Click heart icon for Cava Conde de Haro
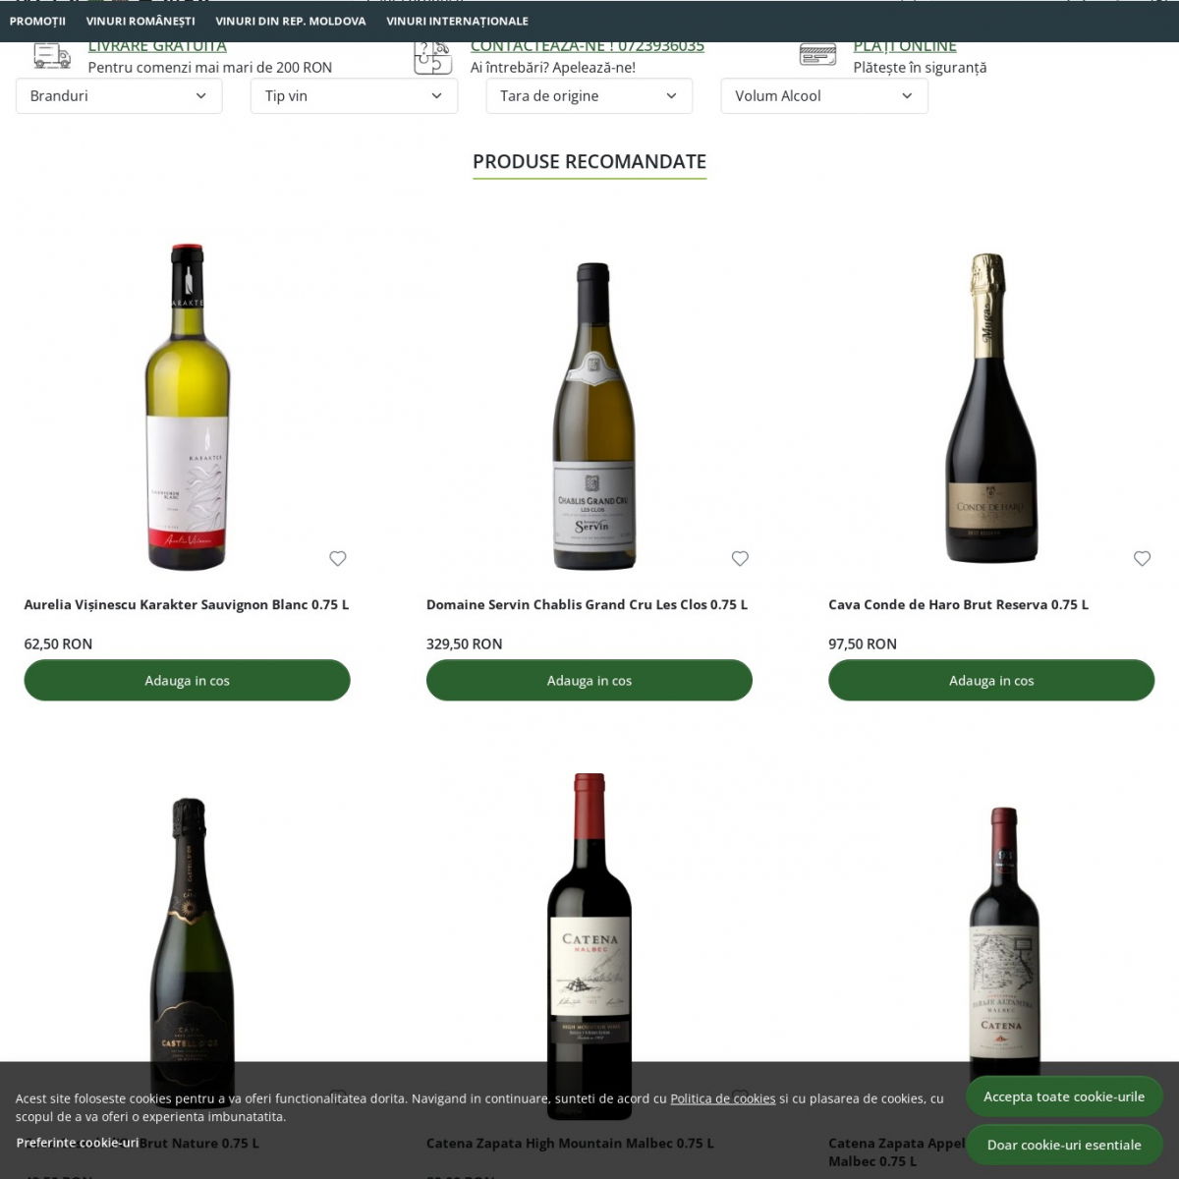This screenshot has width=1179, height=1179. (1142, 558)
